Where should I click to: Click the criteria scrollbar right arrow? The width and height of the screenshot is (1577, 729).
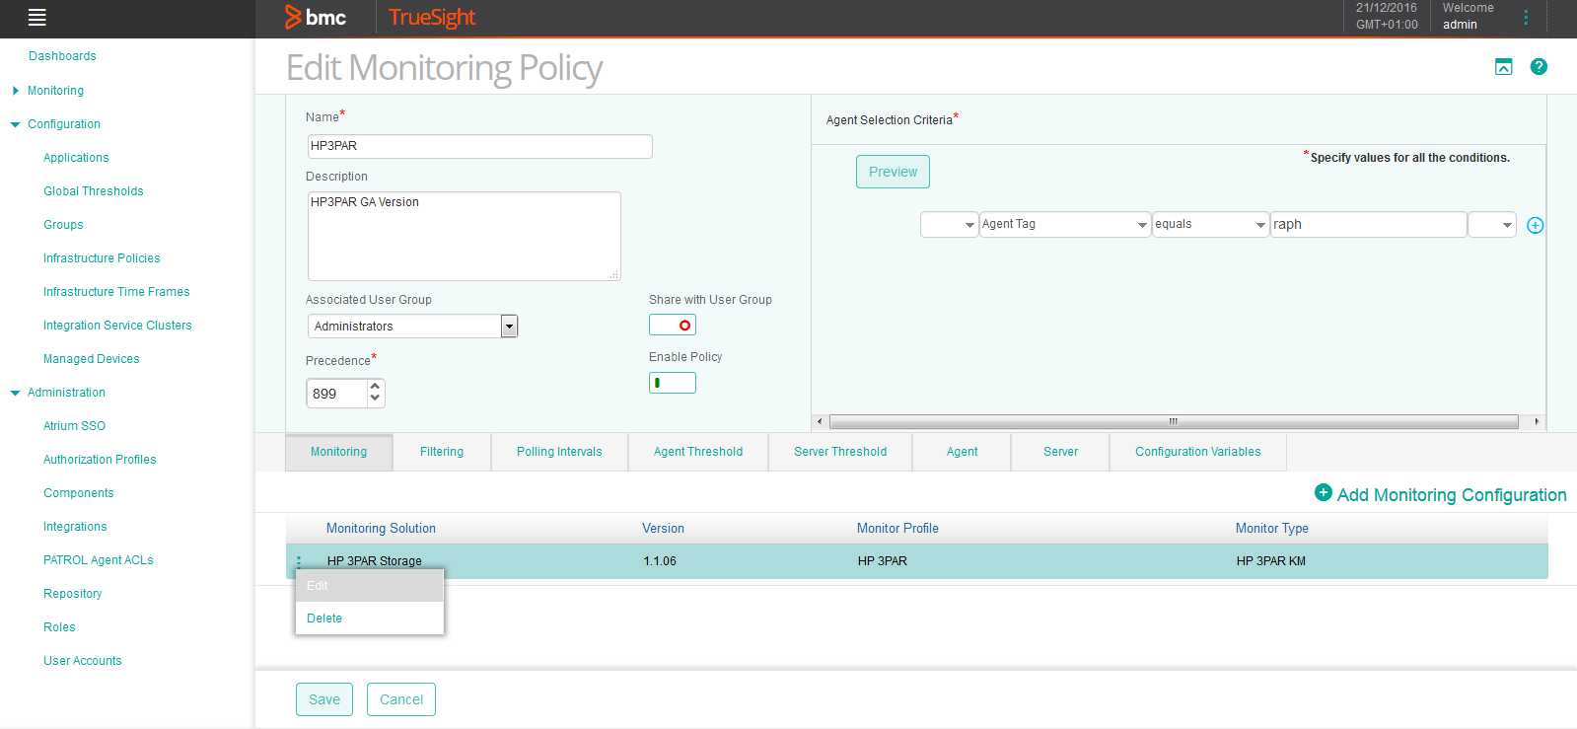point(1537,422)
